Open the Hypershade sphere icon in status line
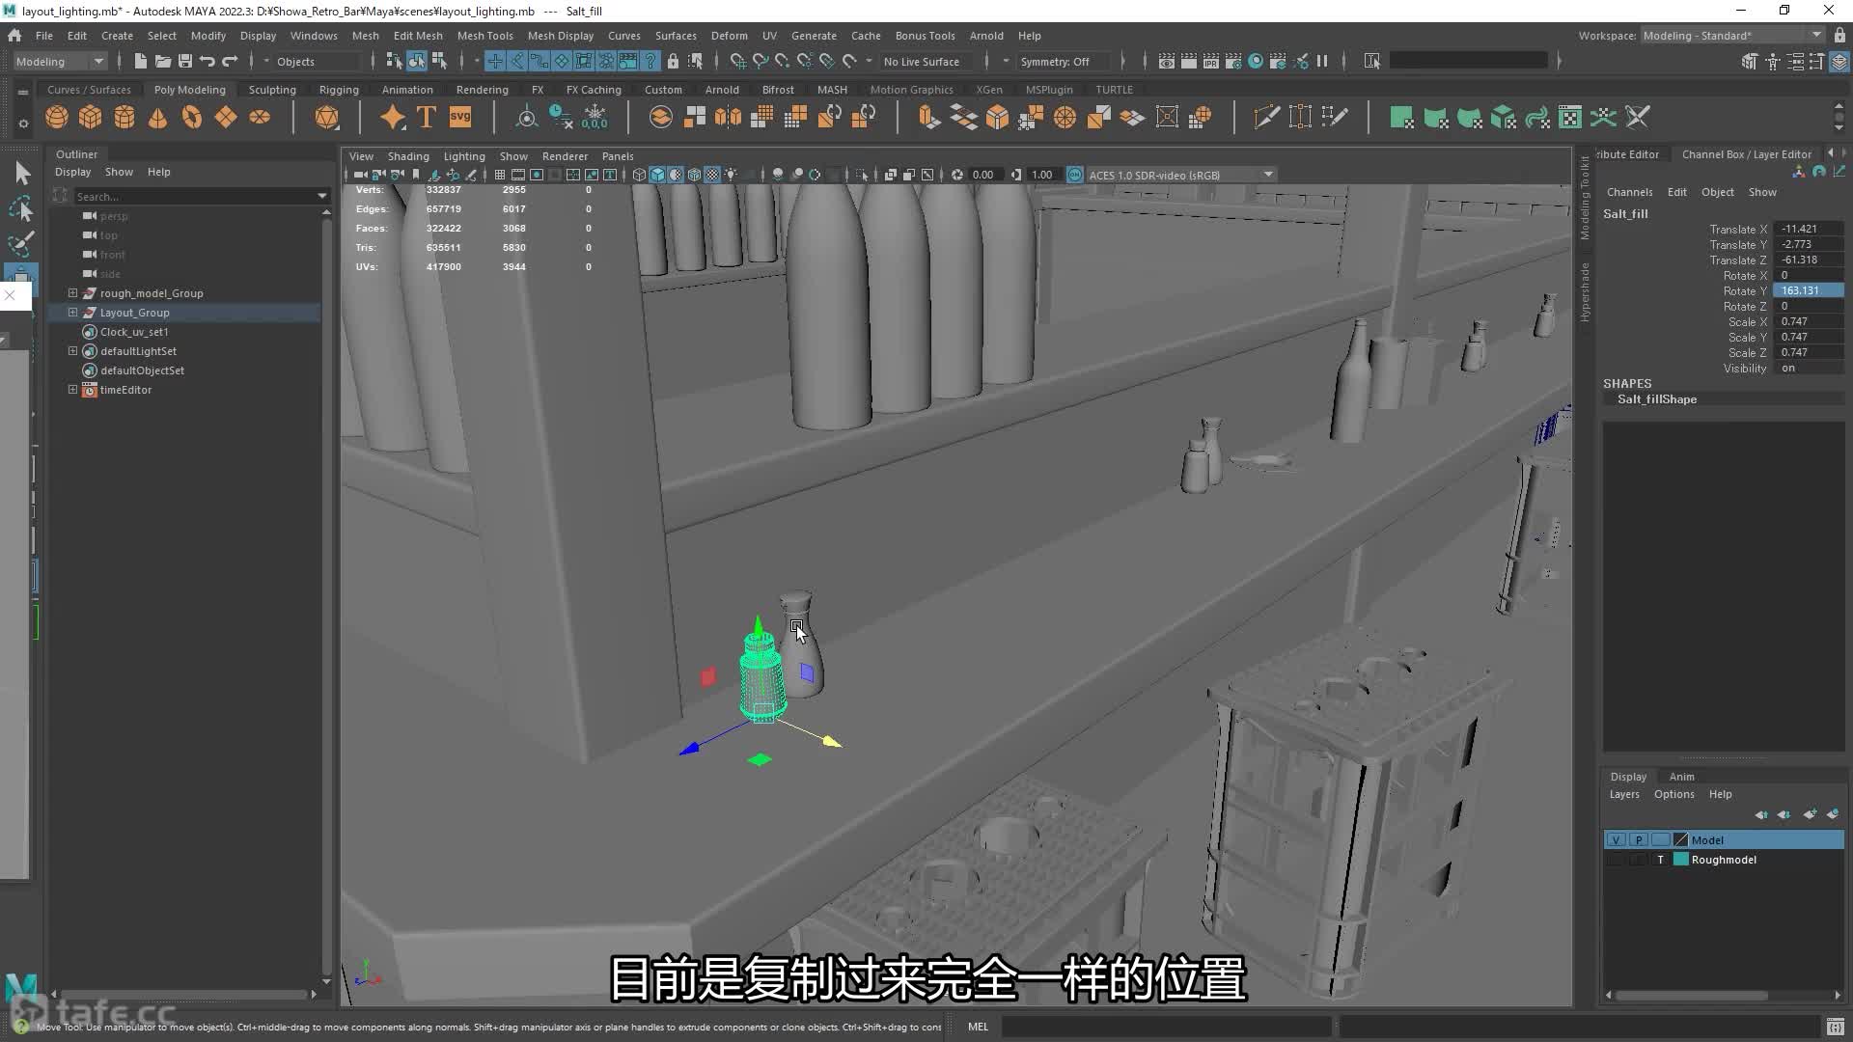Viewport: 1853px width, 1042px height. click(1256, 61)
